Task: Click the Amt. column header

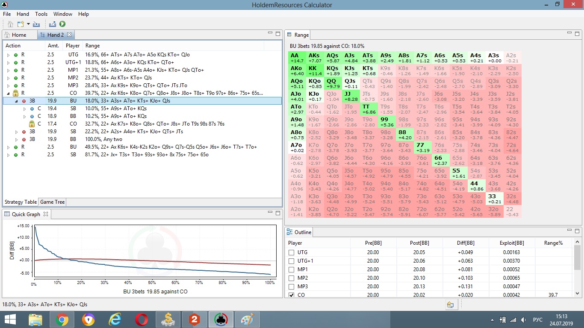Action: (53, 46)
